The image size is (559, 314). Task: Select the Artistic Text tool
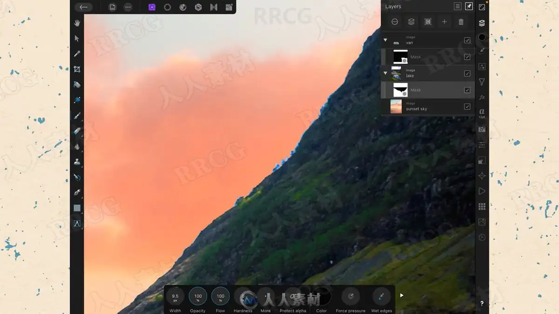click(x=77, y=223)
